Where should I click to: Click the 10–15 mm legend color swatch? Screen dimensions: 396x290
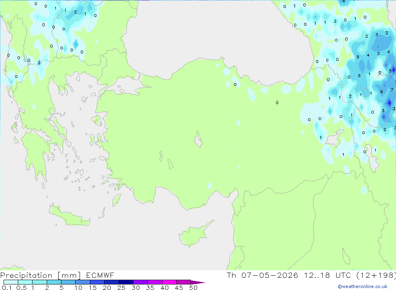83,282
